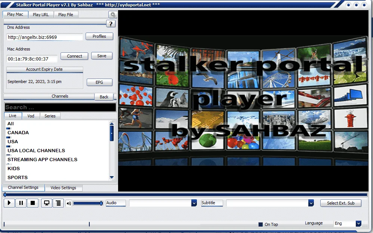Select the Series tab
The image size is (373, 233).
[50, 116]
